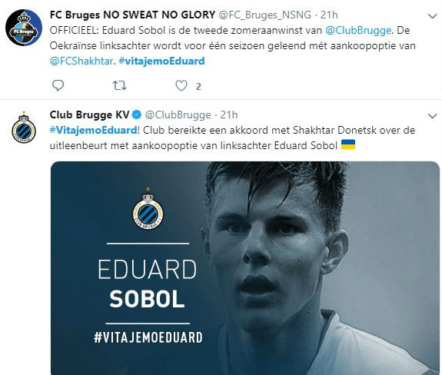The image size is (442, 375).
Task: Click the 21h timestamp on Club Brugge tweet
Action: click(229, 114)
